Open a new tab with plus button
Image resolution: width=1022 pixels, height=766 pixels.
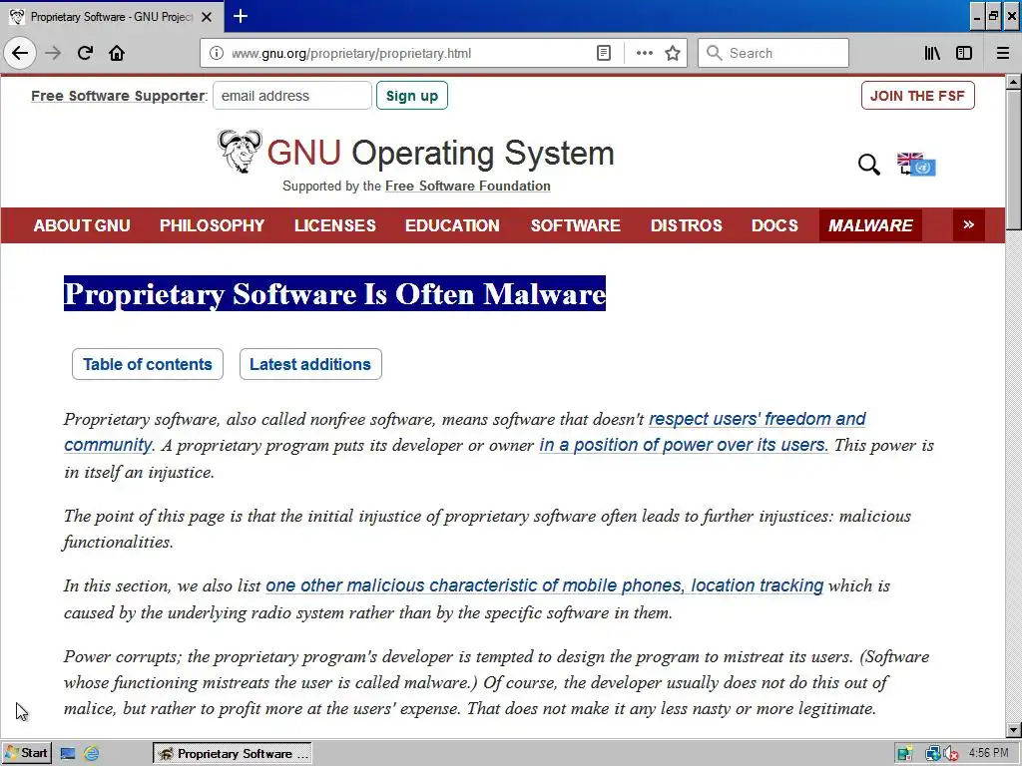[x=240, y=16]
